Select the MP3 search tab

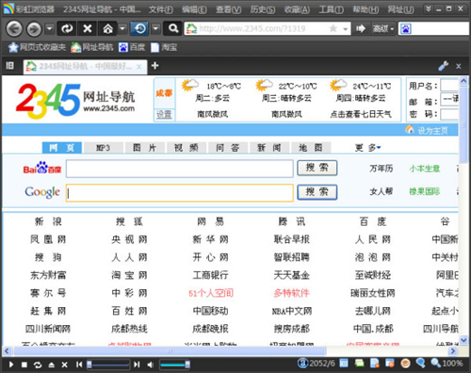pos(103,148)
